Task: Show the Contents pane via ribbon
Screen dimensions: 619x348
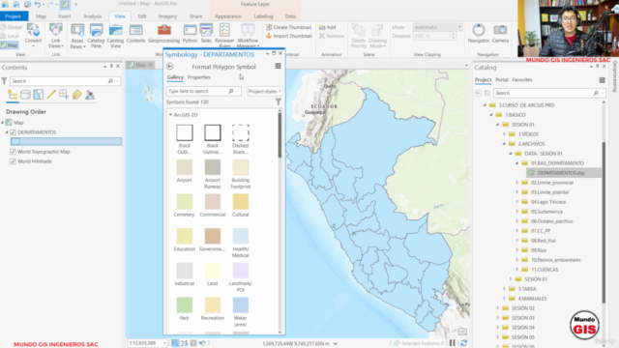Action: coord(135,34)
